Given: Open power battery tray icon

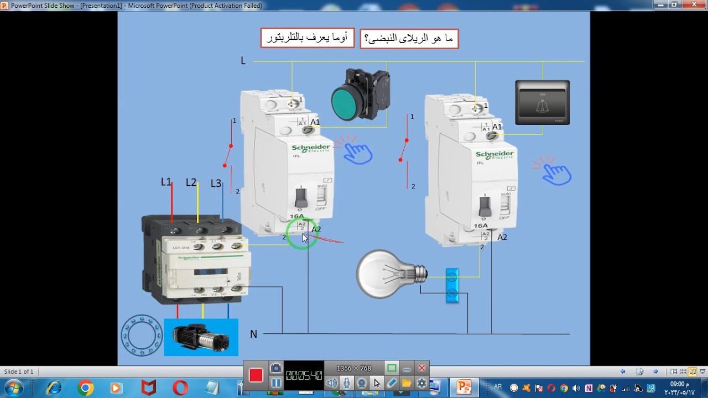Looking at the screenshot, I should pos(613,388).
